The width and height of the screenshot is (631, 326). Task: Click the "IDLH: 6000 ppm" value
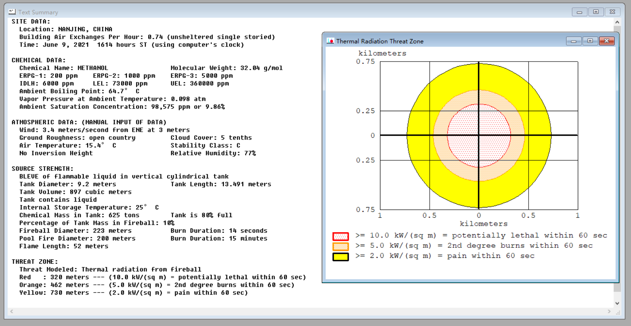click(x=47, y=84)
